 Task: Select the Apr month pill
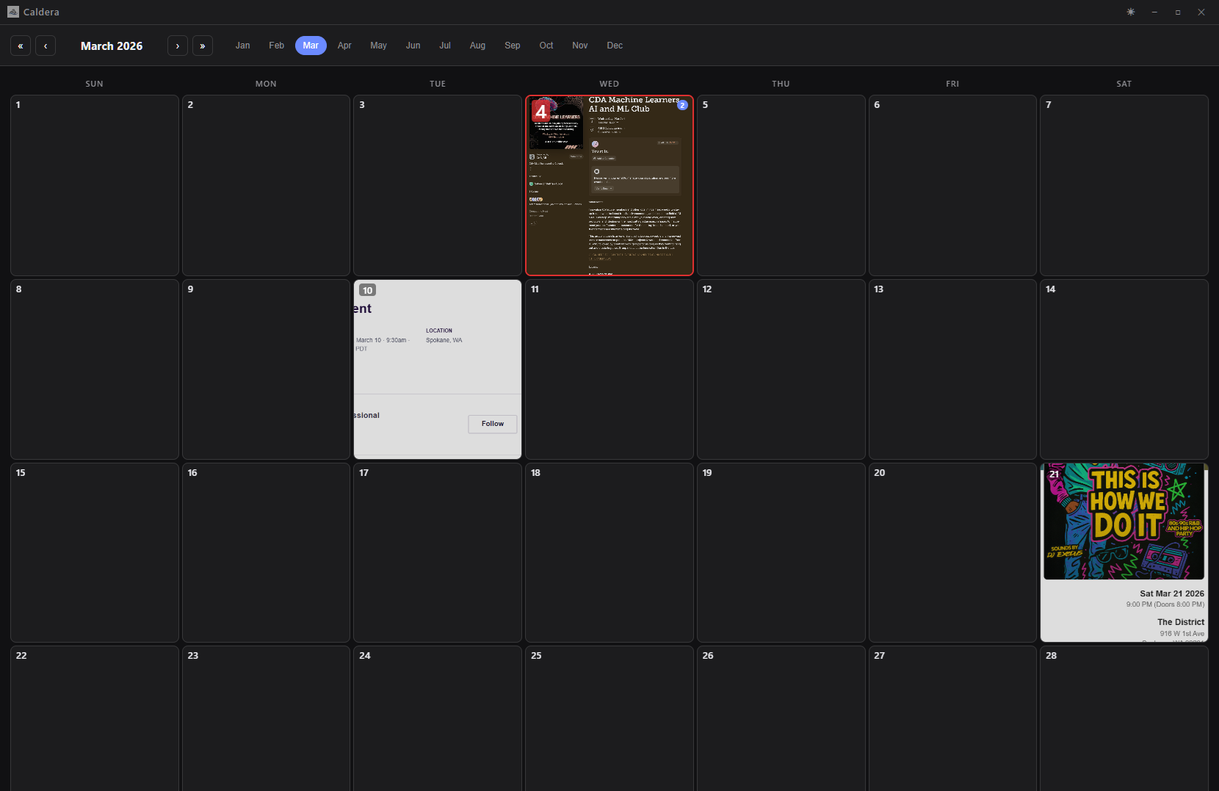pos(344,46)
